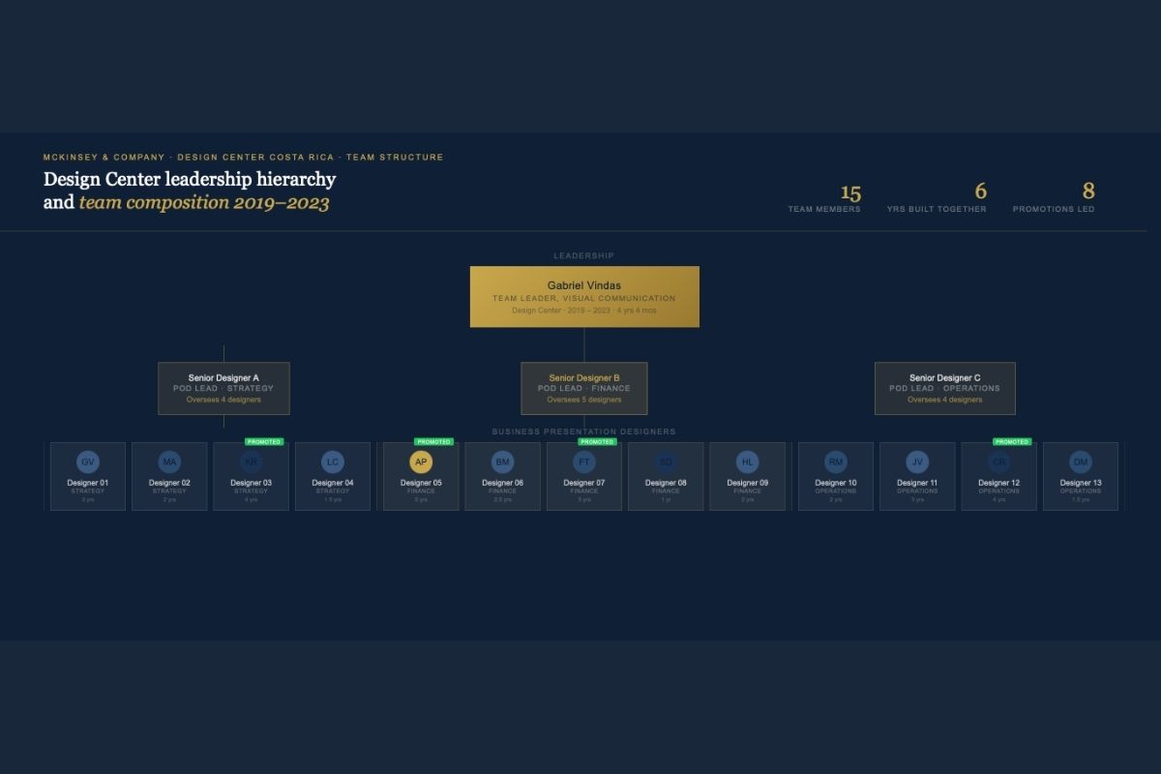This screenshot has width=1161, height=774.
Task: Open the Senior Designer B heading
Action: pyautogui.click(x=584, y=378)
